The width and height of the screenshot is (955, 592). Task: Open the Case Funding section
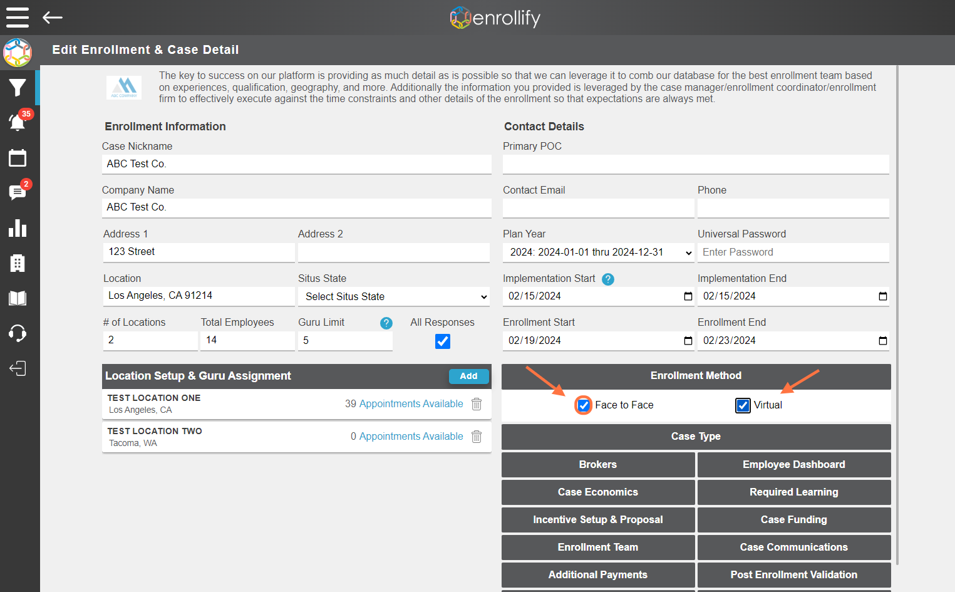[x=794, y=520]
